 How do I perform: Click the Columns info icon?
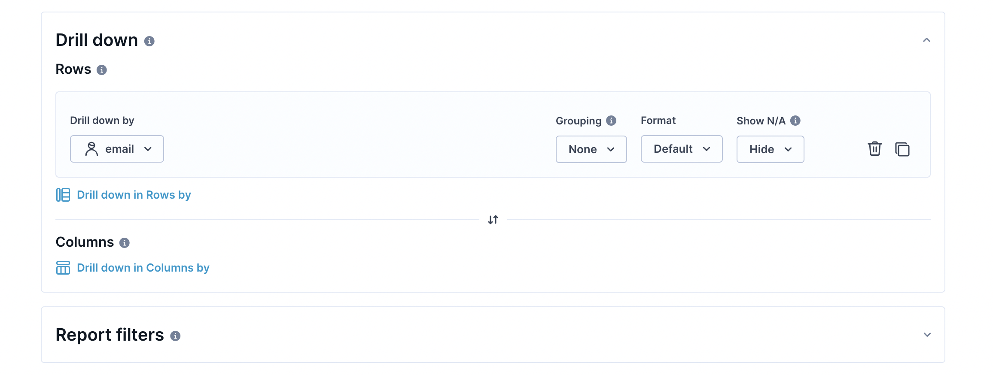(x=125, y=243)
